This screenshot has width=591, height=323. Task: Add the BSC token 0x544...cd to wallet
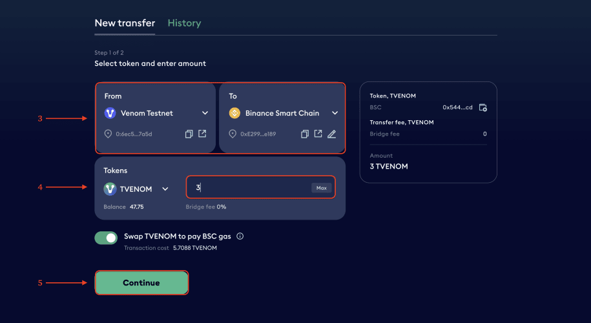483,107
